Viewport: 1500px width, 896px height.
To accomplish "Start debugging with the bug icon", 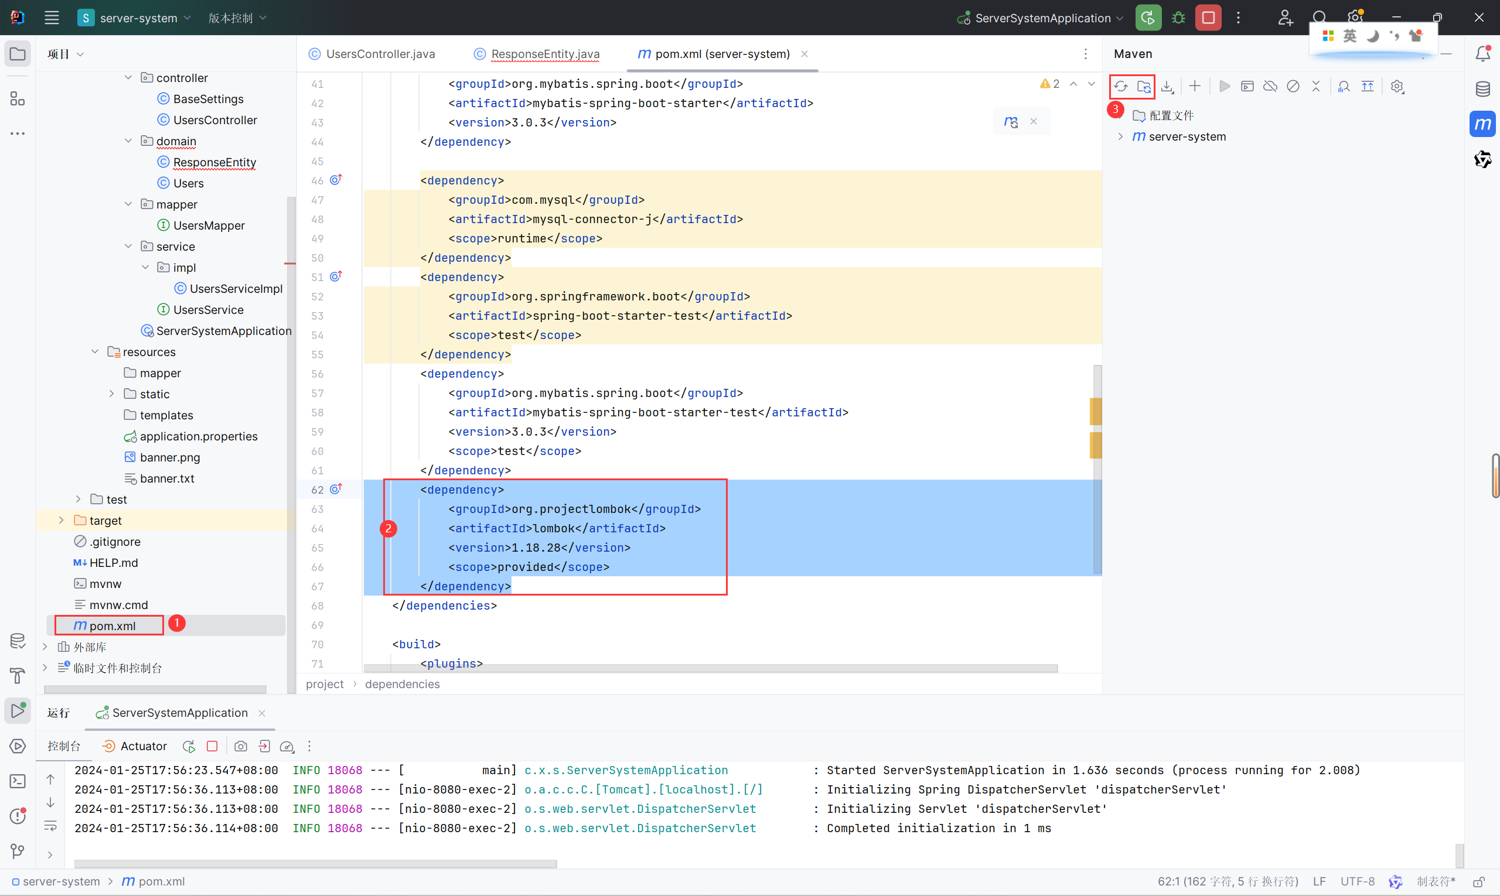I will pyautogui.click(x=1179, y=18).
